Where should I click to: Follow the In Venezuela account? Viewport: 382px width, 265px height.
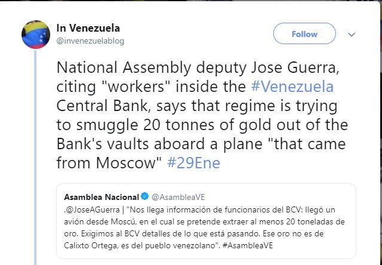tap(304, 34)
